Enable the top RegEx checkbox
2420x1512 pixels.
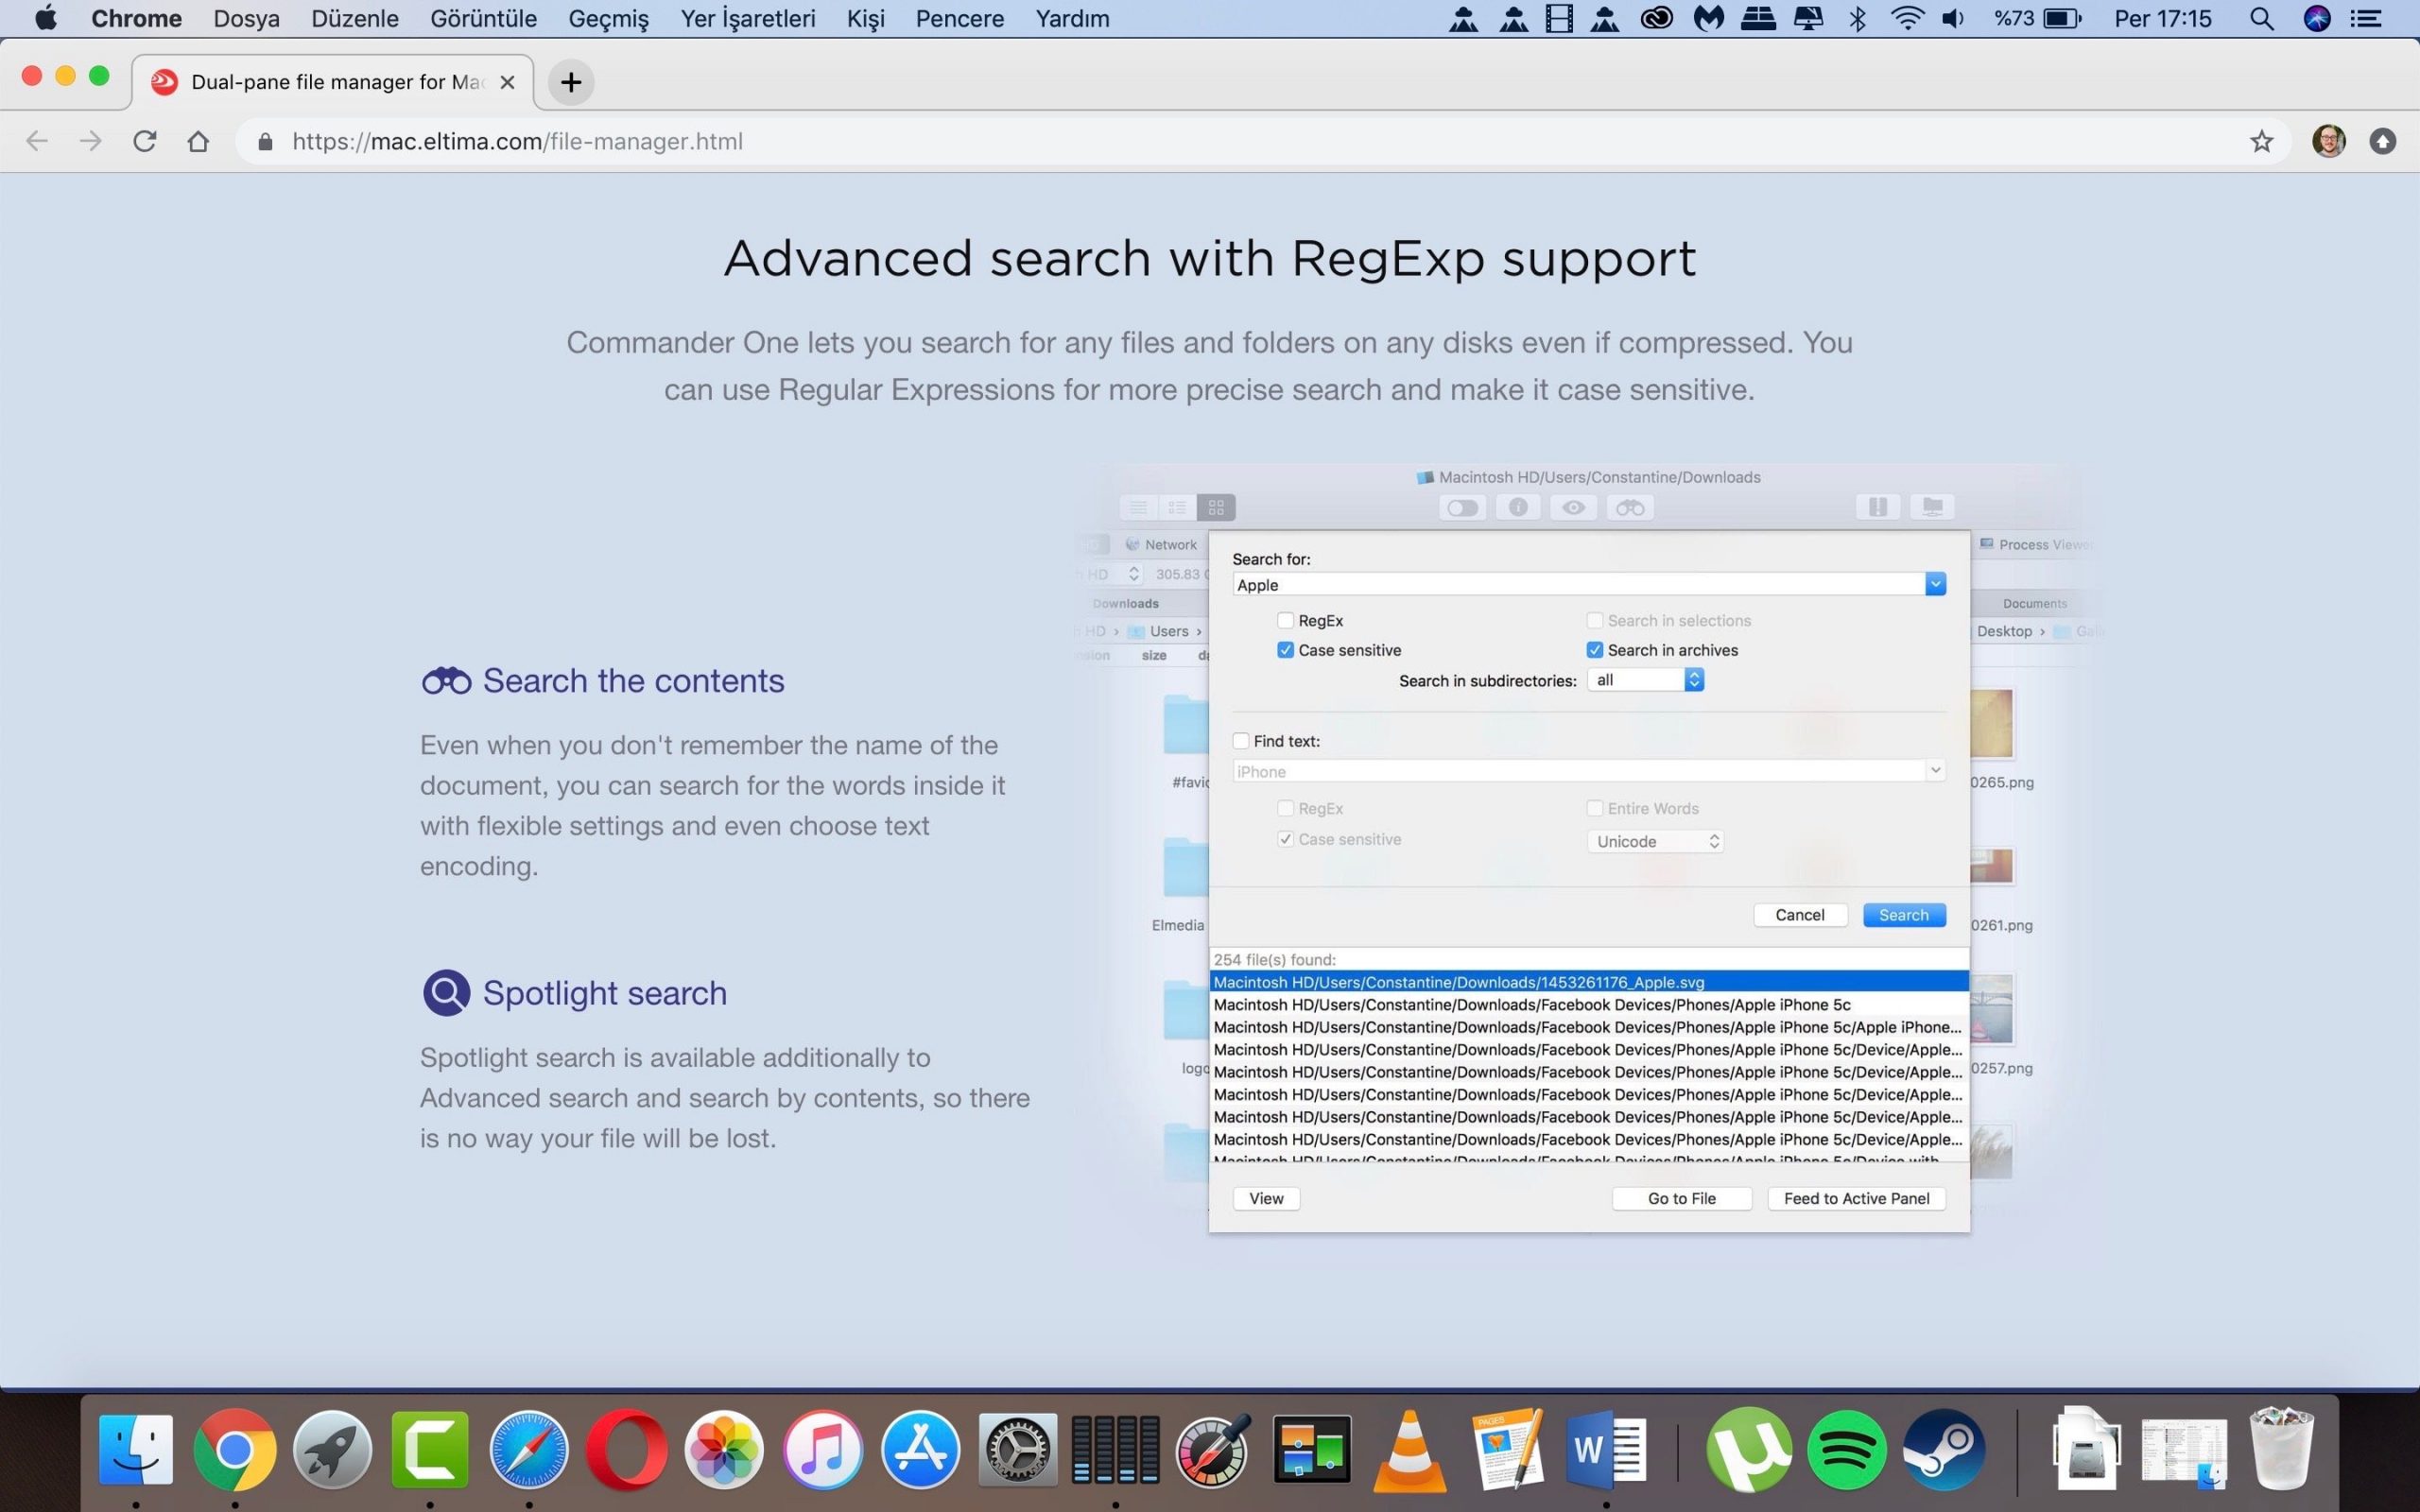pos(1285,621)
